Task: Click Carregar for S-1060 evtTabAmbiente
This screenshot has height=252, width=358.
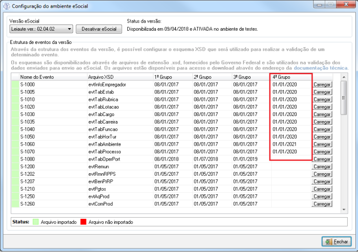Action: 322,144
